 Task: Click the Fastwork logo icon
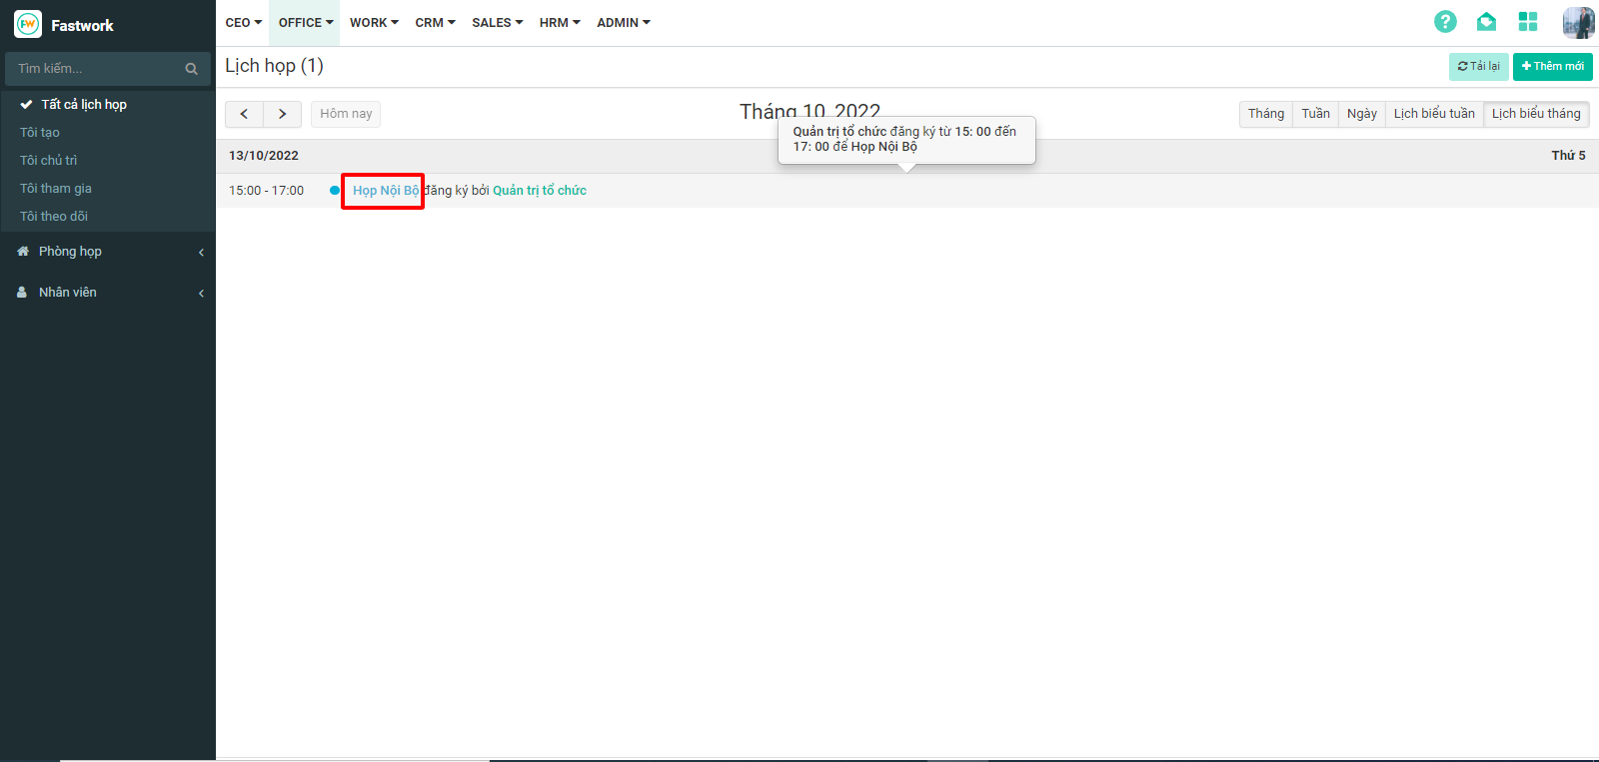[28, 25]
